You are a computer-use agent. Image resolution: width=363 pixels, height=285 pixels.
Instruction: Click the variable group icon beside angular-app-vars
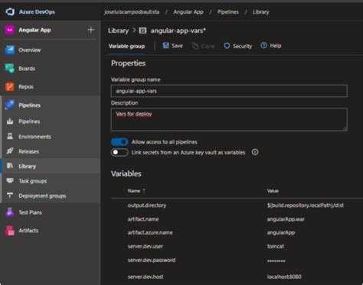[x=142, y=31]
